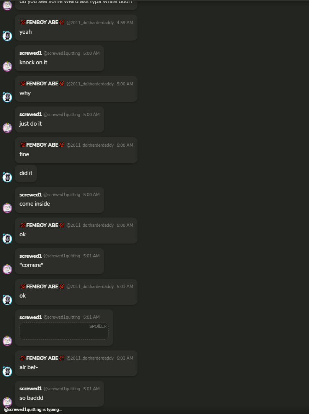The image size is (309, 414).
Task: Click the "so baddd" message text
Action: coord(31,398)
